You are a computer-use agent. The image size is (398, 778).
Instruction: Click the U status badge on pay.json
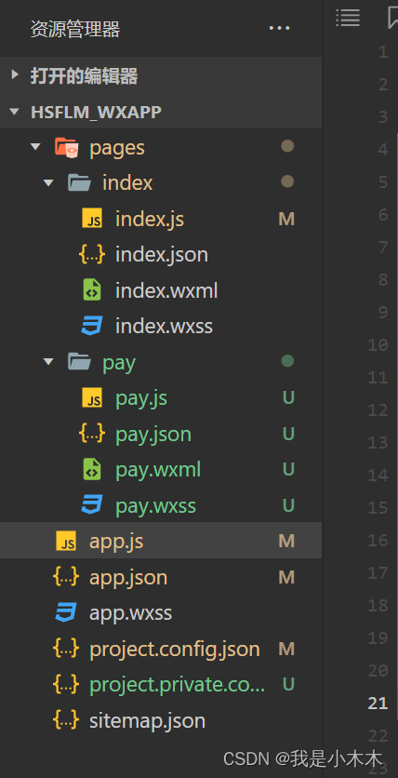coord(288,434)
